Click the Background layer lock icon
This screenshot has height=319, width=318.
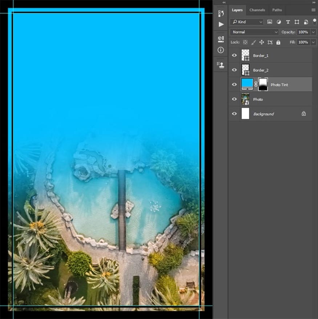(303, 114)
